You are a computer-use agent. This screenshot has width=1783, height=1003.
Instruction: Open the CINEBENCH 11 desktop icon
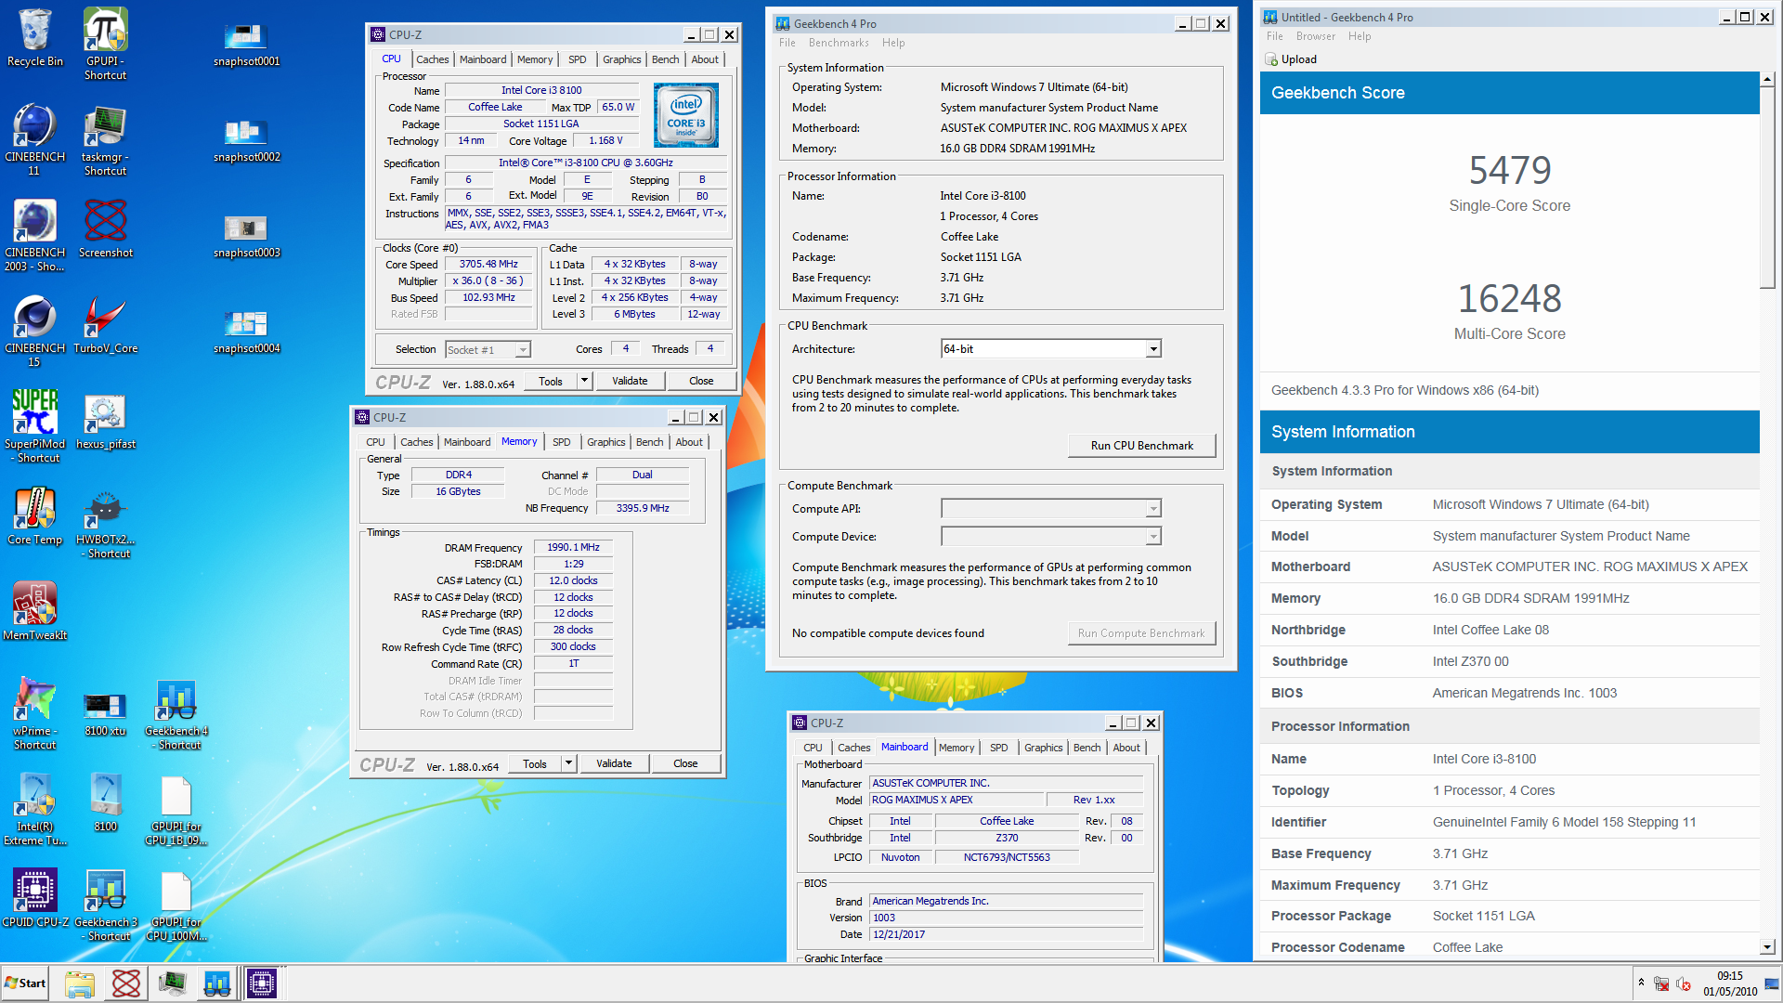coord(35,139)
